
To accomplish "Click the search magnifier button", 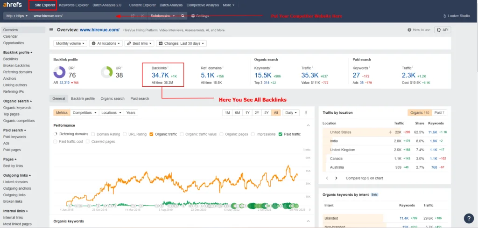I will tap(183, 16).
